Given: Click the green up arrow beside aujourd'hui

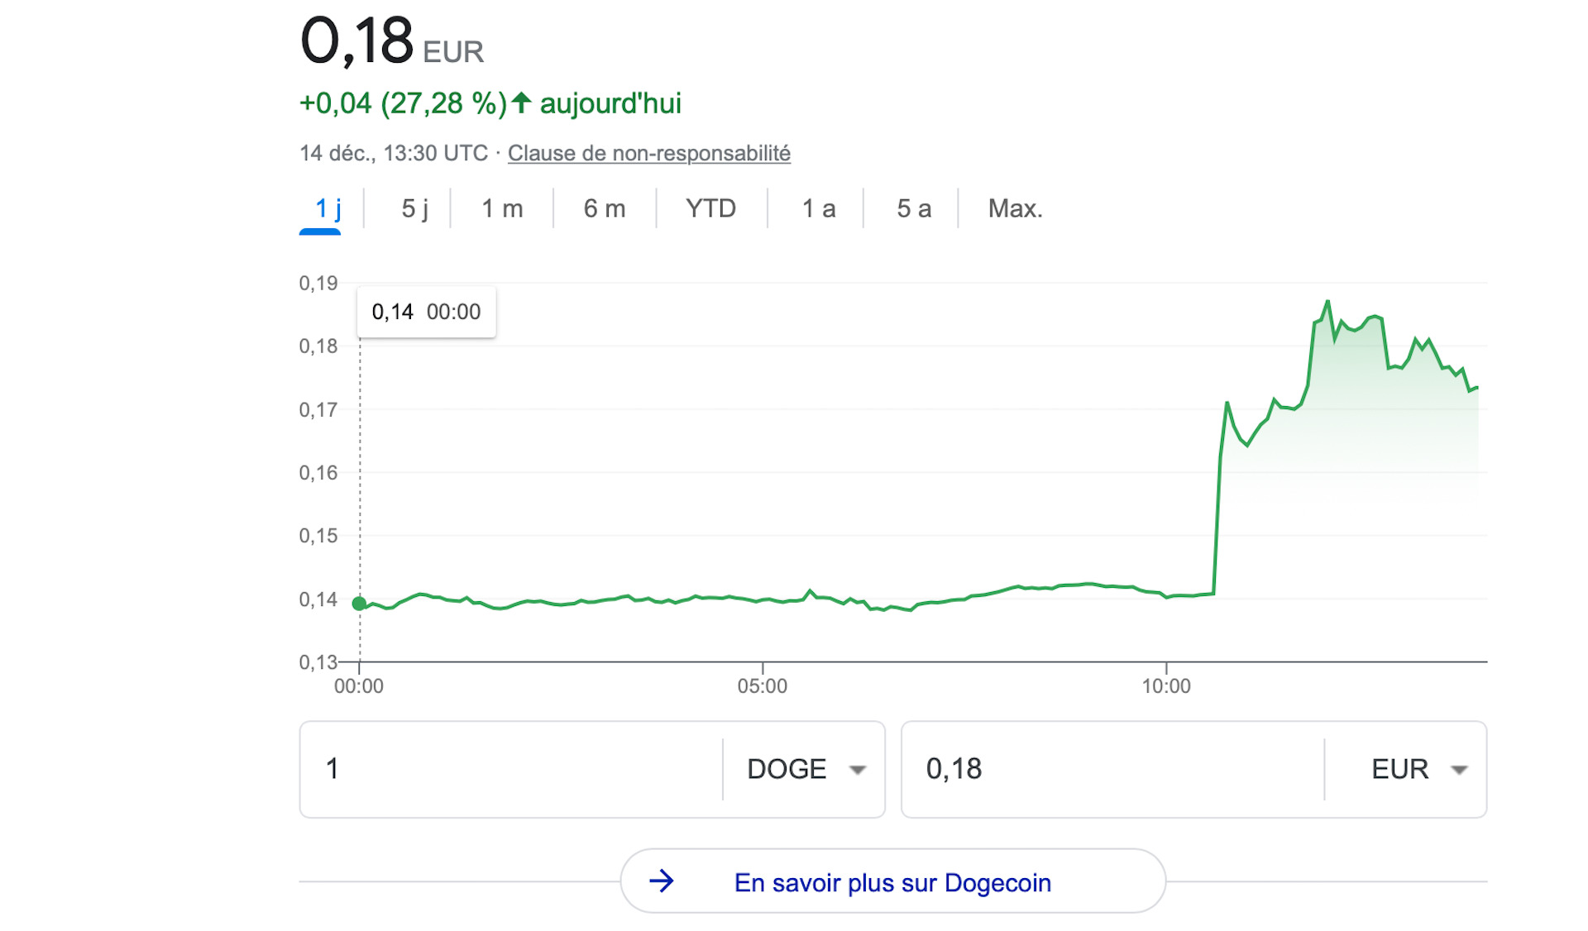Looking at the screenshot, I should pos(521,103).
